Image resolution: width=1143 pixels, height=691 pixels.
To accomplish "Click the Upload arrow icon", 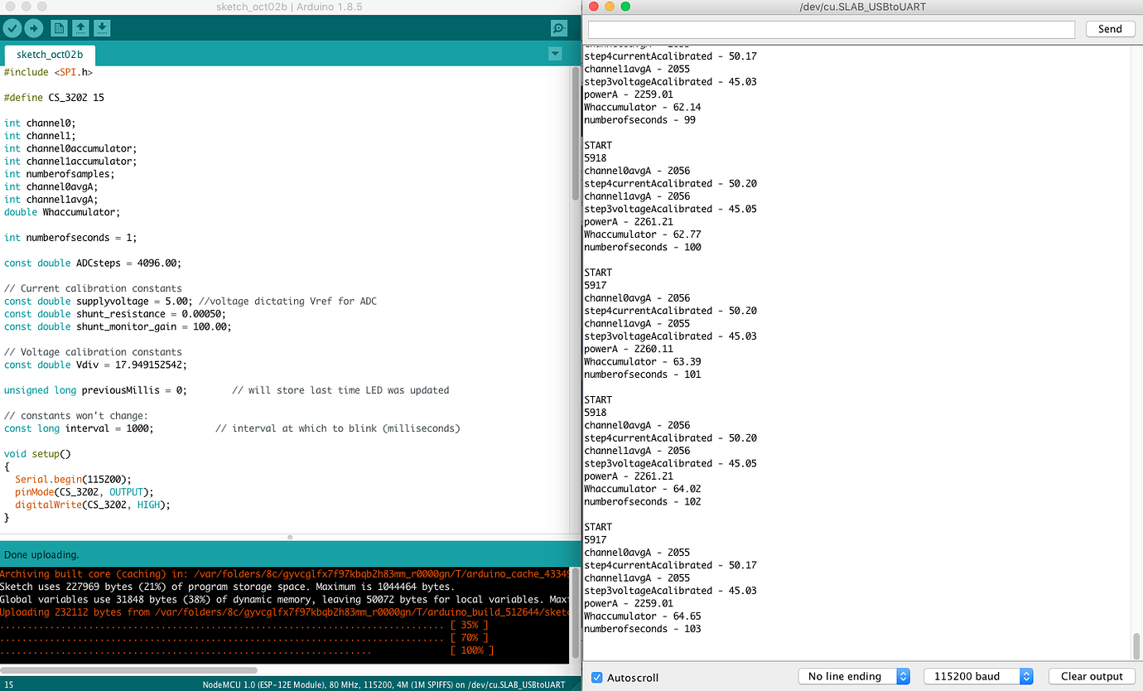I will pos(34,28).
